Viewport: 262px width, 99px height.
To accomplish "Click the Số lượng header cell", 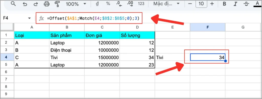I will click(137, 35).
